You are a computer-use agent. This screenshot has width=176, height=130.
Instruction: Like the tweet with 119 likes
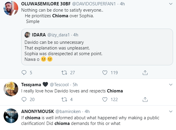coord(105,72)
